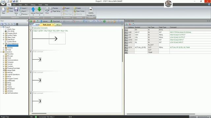Click the green icon right of editor toolbar
Screen dimensions: 211x118
pyautogui.click(x=104, y=21)
